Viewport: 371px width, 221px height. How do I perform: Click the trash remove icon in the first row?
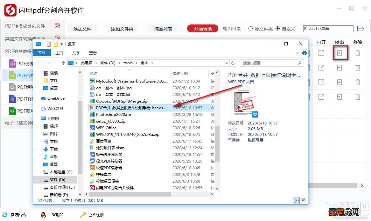coord(358,53)
